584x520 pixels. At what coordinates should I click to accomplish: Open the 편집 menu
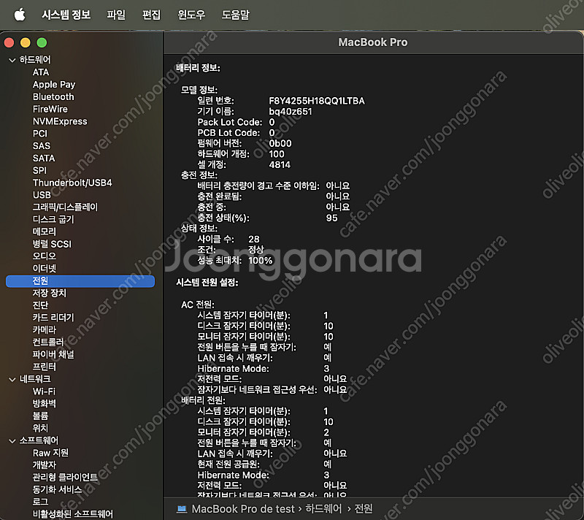pyautogui.click(x=151, y=15)
